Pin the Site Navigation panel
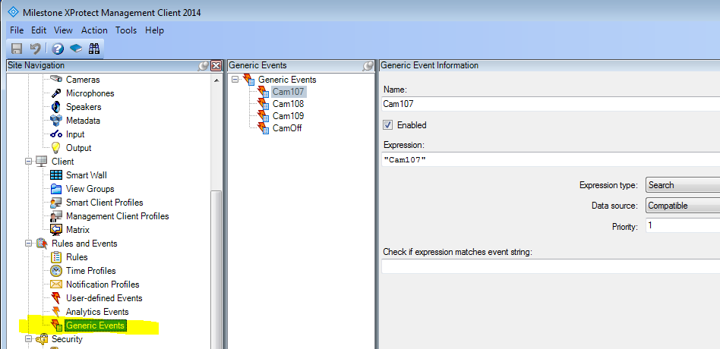The height and width of the screenshot is (349, 720). [203, 66]
